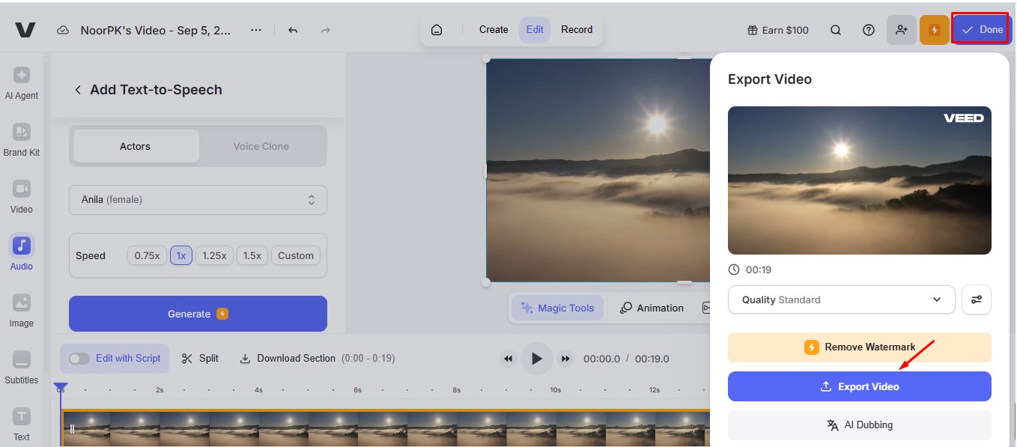Generate the text-to-speech audio
The image size is (1017, 447).
tap(198, 313)
